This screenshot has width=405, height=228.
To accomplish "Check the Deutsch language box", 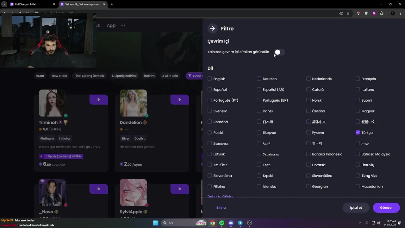I will point(259,79).
